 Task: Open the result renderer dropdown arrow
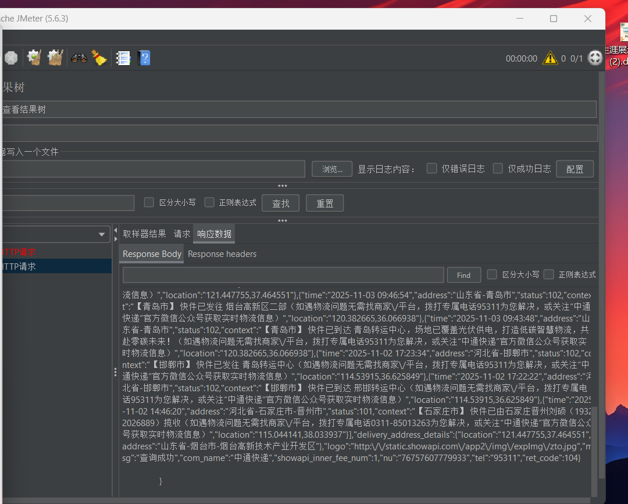coord(102,234)
